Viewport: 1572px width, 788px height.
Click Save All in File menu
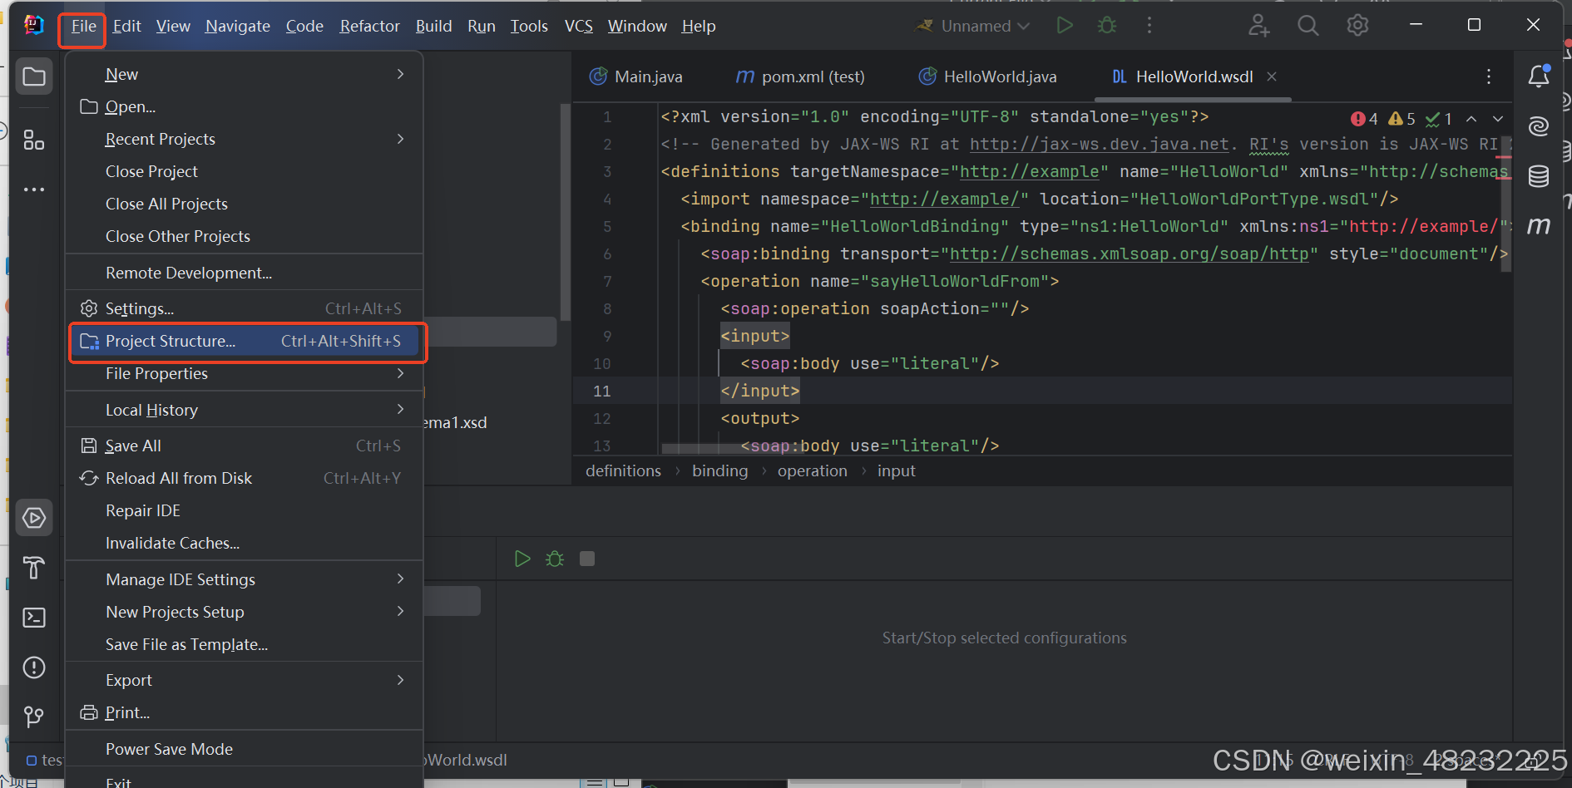point(244,446)
